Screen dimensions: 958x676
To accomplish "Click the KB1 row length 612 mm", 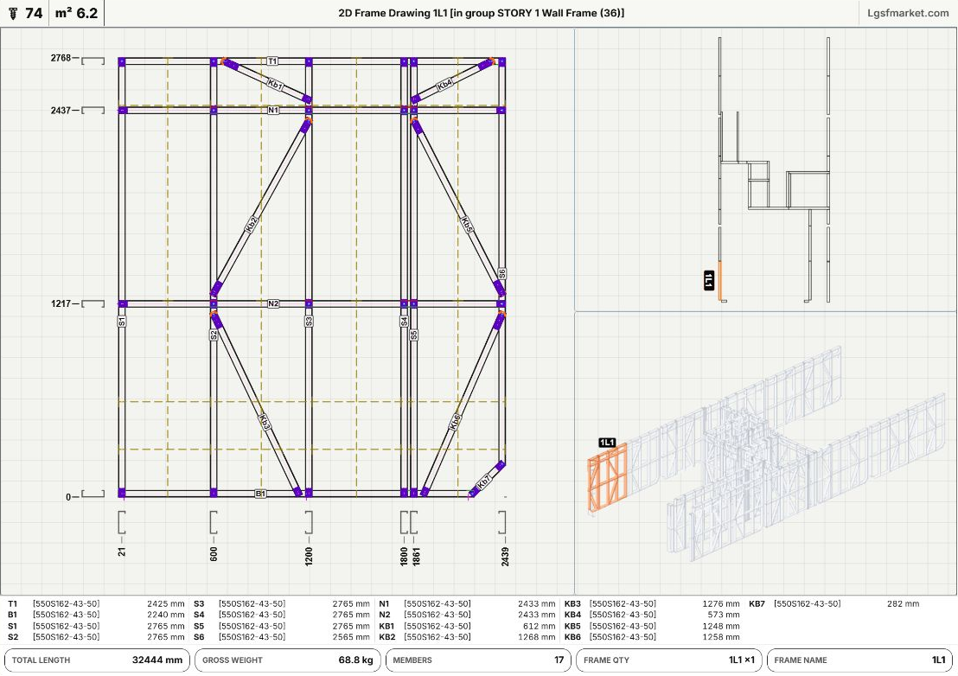I will pos(540,626).
